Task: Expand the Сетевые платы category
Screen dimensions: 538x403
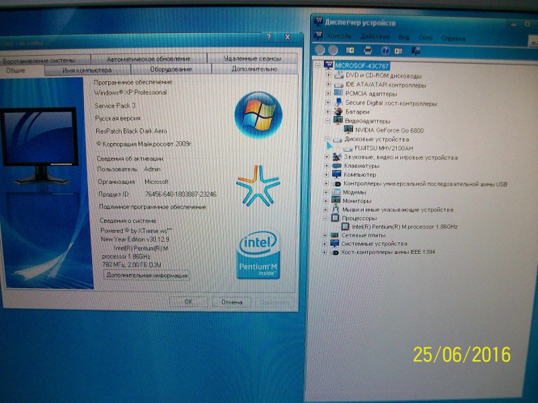Action: [326, 236]
